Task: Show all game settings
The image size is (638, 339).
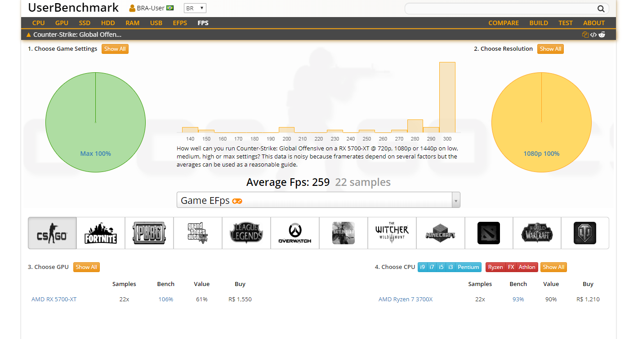Action: pos(115,49)
